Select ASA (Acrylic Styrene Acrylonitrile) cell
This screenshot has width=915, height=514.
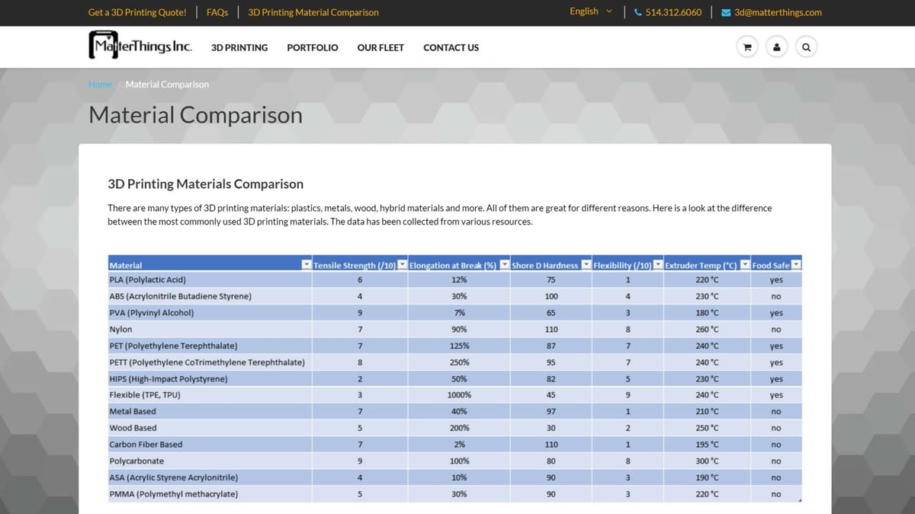coord(210,477)
